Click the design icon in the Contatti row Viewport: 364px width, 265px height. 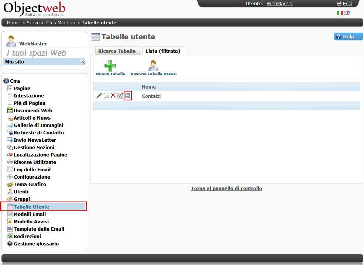click(120, 96)
